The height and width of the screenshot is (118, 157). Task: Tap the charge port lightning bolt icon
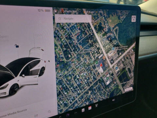pos(49,61)
